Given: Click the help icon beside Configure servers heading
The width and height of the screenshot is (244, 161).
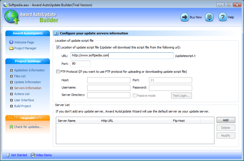Looking at the screenshot, I should coord(56,33).
